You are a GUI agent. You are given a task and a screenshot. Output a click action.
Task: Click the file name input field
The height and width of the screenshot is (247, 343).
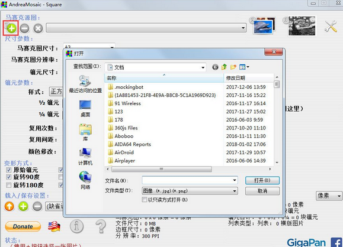pyautogui.click(x=187, y=180)
